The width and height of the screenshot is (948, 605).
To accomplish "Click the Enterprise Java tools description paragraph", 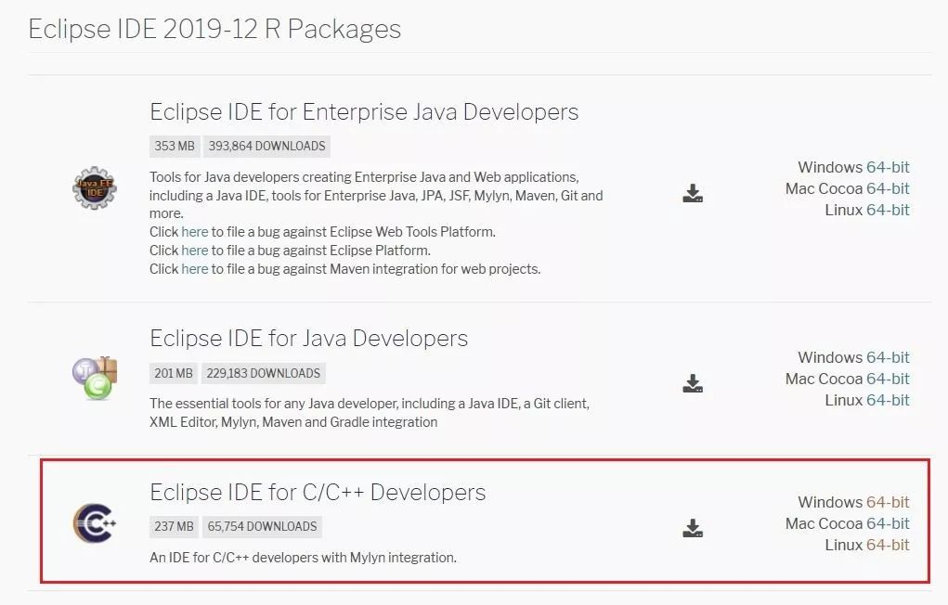I will click(x=376, y=195).
